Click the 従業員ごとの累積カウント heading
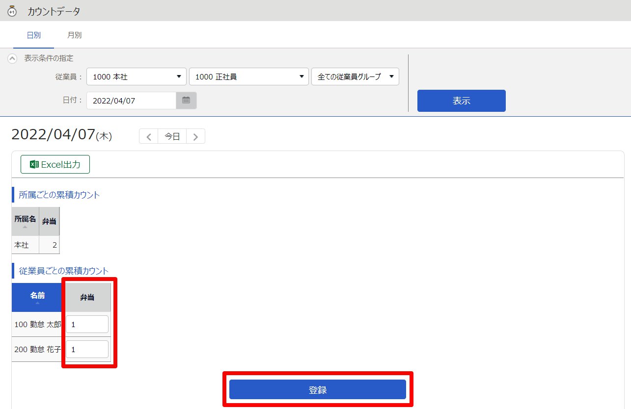The height and width of the screenshot is (409, 631). point(63,271)
